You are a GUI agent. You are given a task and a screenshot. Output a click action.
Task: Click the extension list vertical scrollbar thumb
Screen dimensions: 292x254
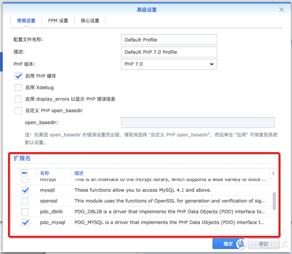tap(274, 201)
